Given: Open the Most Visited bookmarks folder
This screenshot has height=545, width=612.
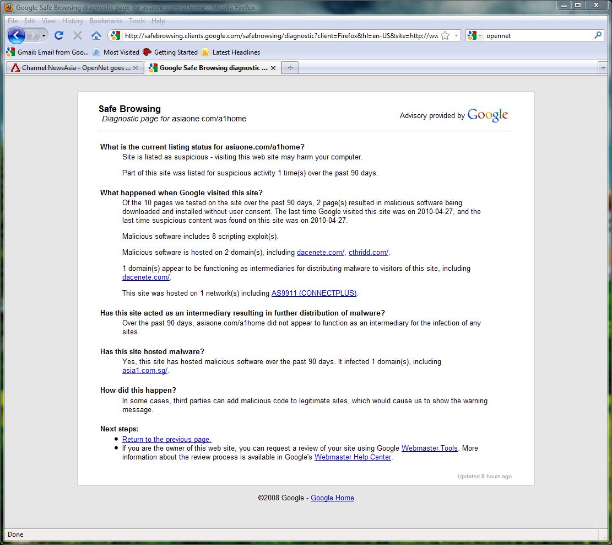Looking at the screenshot, I should [116, 52].
